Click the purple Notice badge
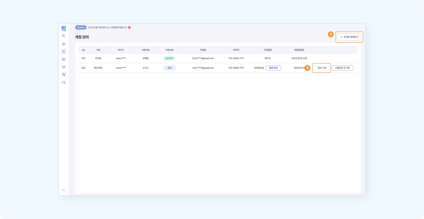This screenshot has height=219, width=424. [80, 27]
